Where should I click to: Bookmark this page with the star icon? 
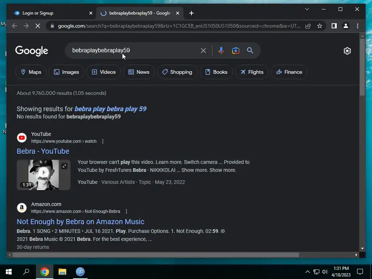pyautogui.click(x=320, y=26)
